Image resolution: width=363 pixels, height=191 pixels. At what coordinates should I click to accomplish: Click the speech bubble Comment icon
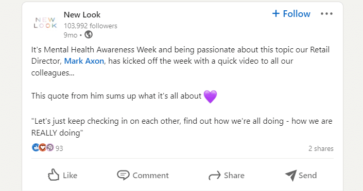pyautogui.click(x=123, y=175)
